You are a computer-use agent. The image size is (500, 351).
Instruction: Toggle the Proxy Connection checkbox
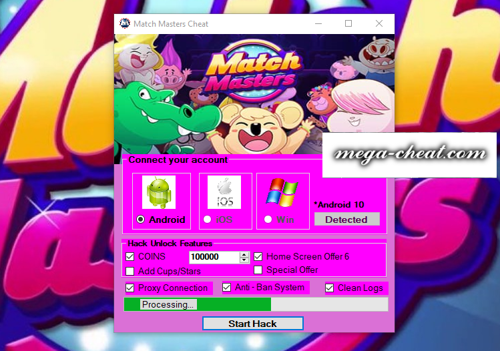(x=130, y=288)
